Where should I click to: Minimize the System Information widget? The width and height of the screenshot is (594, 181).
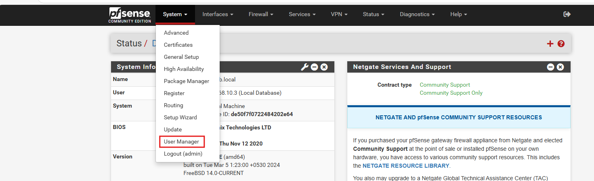[314, 67]
